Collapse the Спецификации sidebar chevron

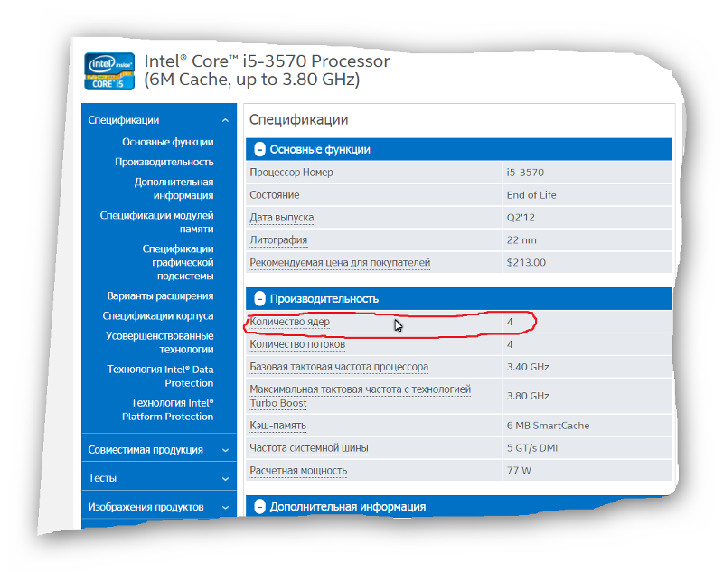point(225,120)
